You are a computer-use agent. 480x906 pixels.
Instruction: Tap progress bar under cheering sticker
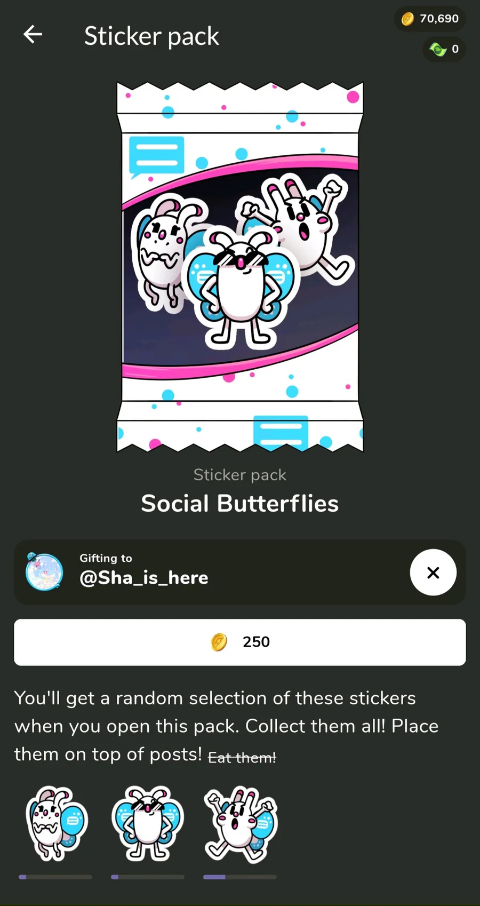[240, 877]
